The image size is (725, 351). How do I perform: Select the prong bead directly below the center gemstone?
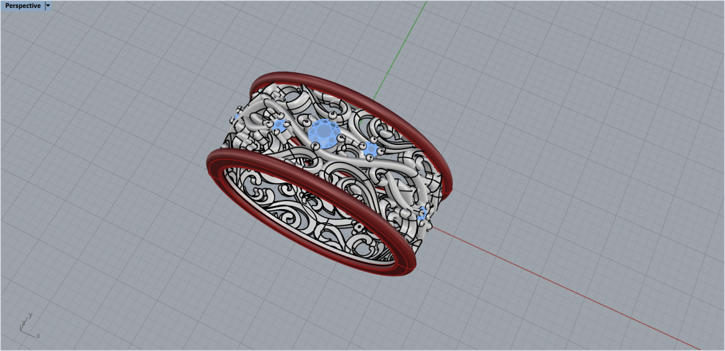[315, 146]
